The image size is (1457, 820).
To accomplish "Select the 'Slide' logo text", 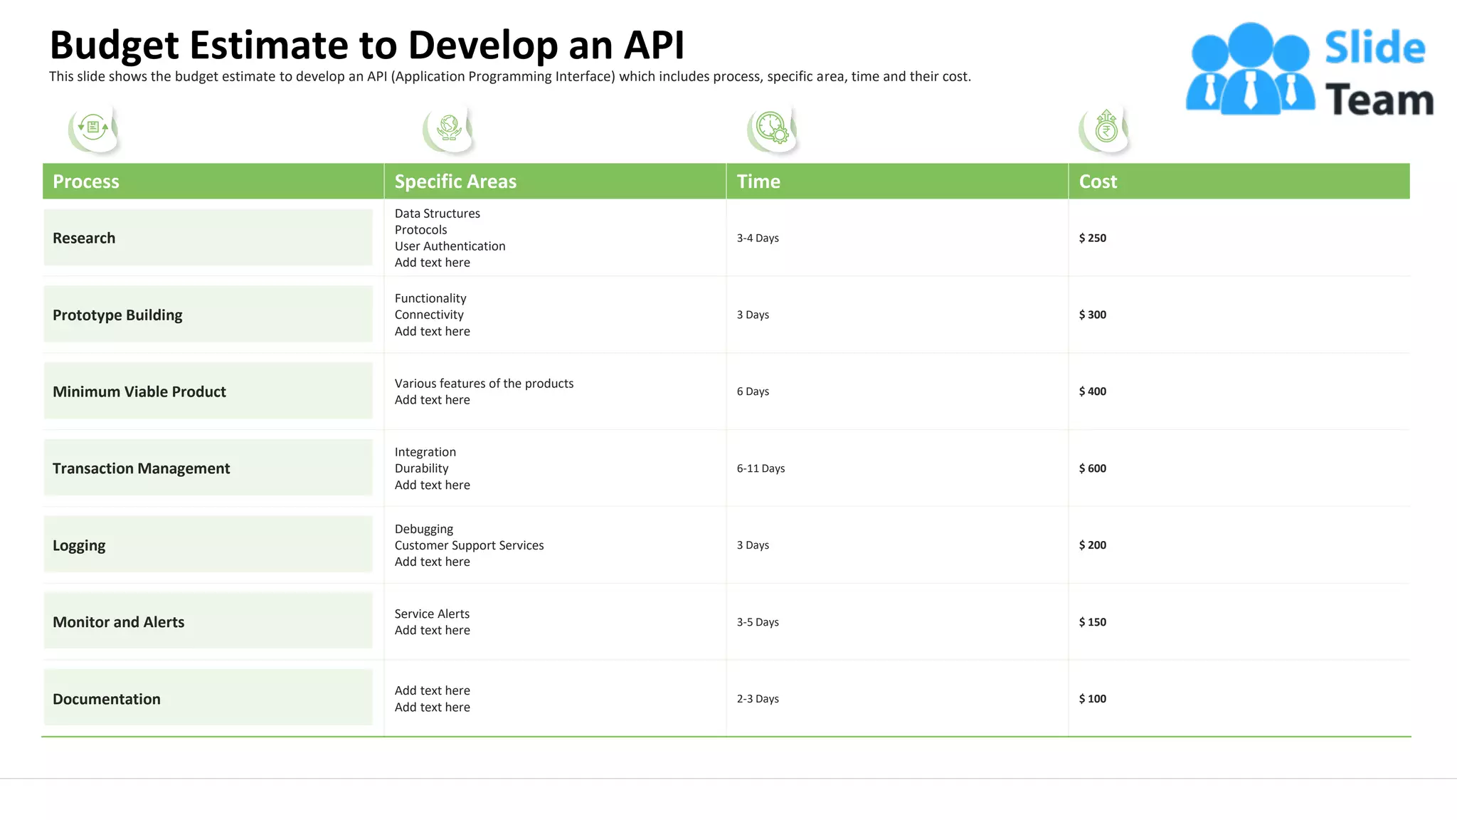I will tap(1374, 48).
